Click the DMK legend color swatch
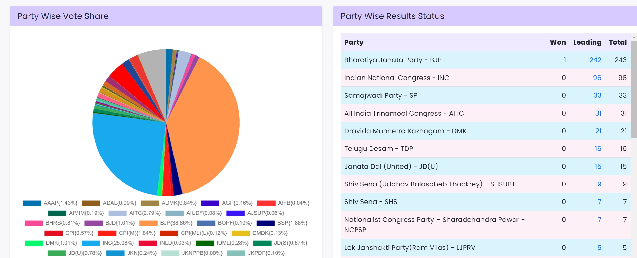Screen dimensions: 637x258 (34, 243)
